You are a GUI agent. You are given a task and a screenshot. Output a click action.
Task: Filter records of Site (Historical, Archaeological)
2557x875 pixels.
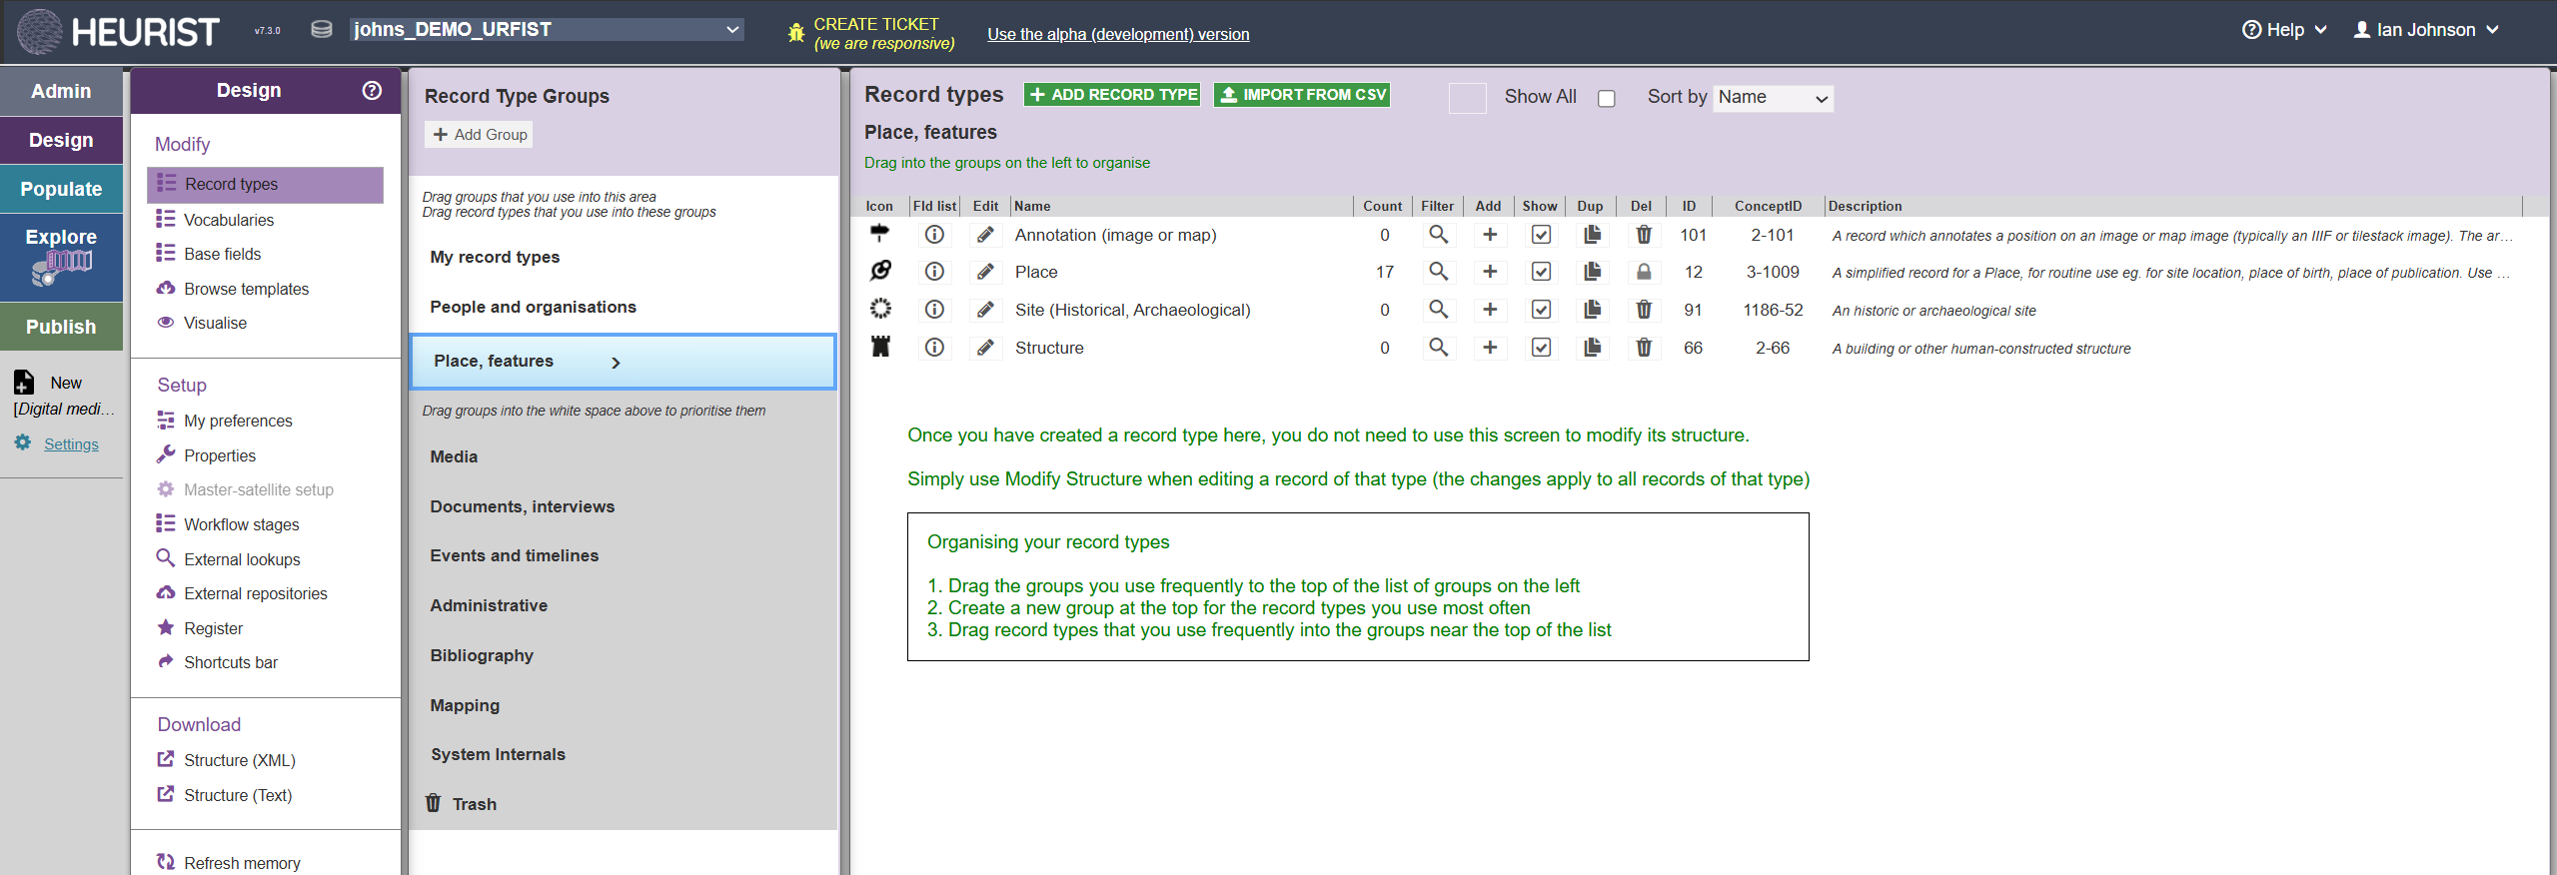point(1438,310)
